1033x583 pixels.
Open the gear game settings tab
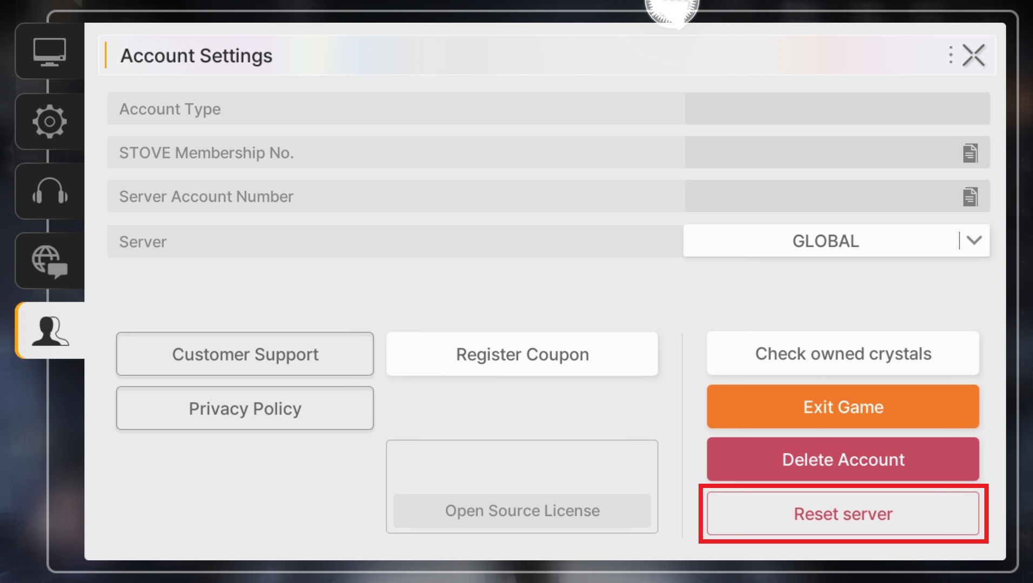(50, 121)
